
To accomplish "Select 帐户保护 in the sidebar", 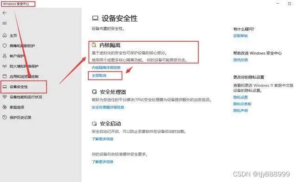I will point(17,56).
